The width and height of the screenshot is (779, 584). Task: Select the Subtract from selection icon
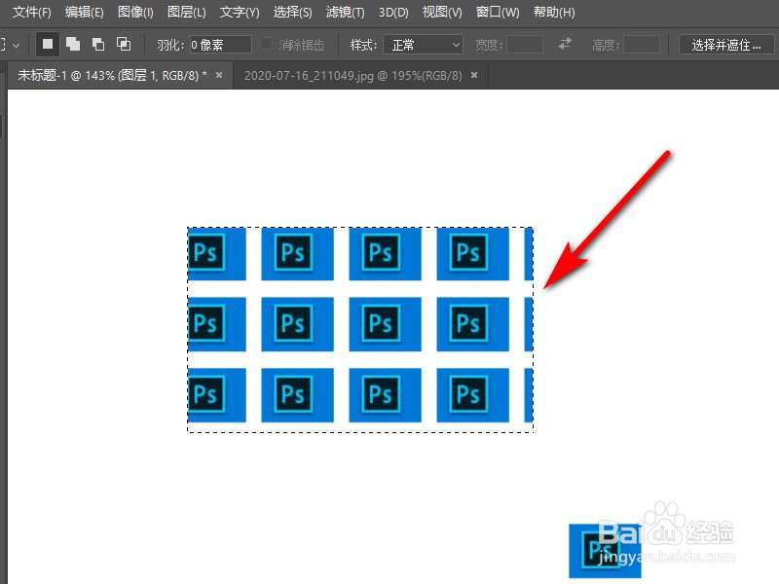click(98, 45)
